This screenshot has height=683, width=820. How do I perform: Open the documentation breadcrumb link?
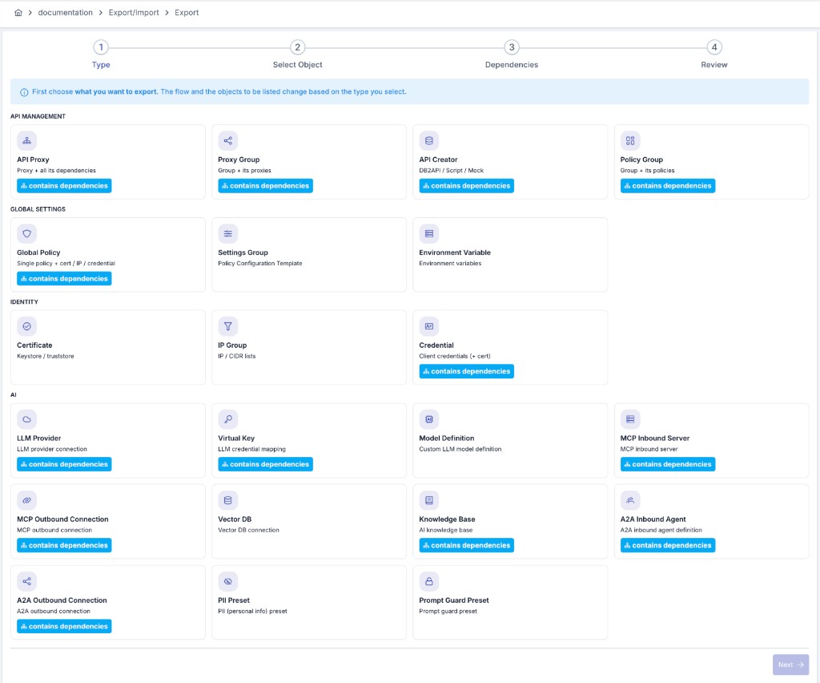pos(66,13)
